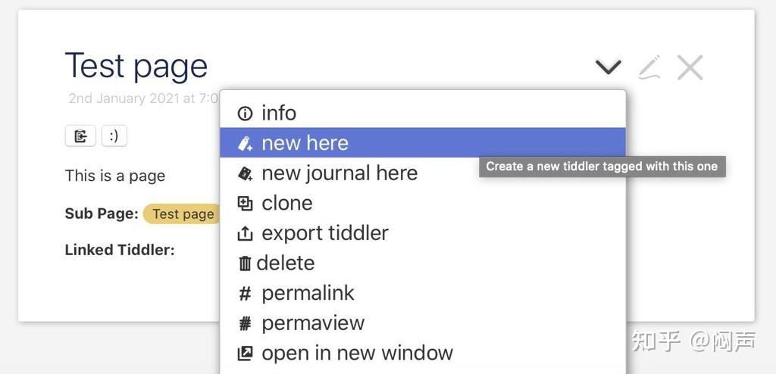The image size is (776, 374).
Task: Click the list-style button beside smiley
Action: [80, 136]
